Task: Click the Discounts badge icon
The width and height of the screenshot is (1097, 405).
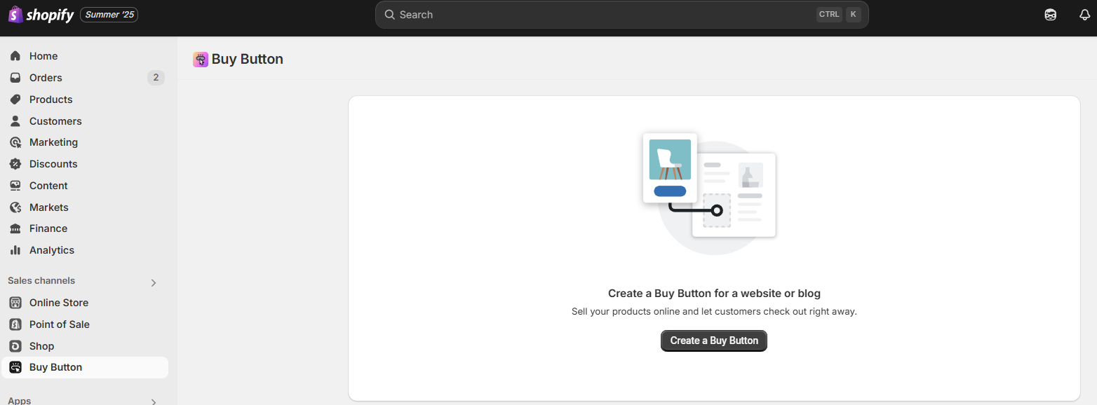Action: click(x=15, y=164)
